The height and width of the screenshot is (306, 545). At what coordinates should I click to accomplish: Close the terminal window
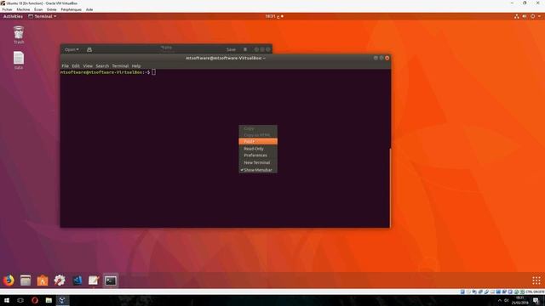click(387, 58)
